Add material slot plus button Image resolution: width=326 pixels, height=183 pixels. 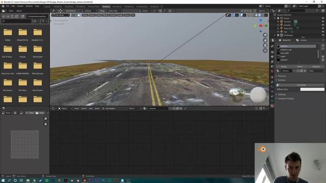point(323,45)
